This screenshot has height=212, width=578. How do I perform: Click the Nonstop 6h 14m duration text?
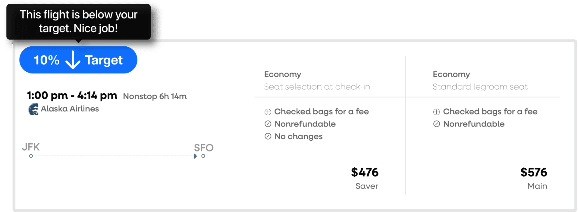(155, 96)
